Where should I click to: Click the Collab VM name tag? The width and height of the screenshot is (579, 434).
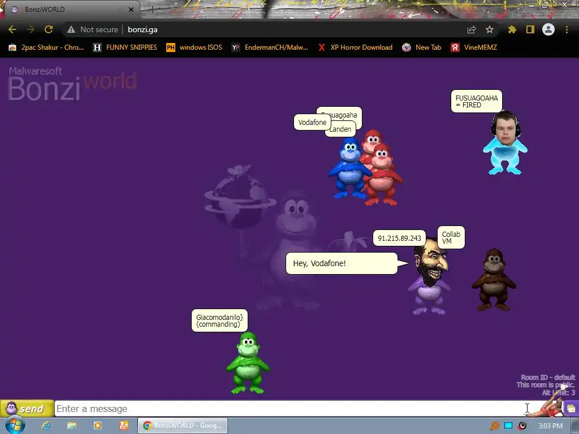[451, 238]
